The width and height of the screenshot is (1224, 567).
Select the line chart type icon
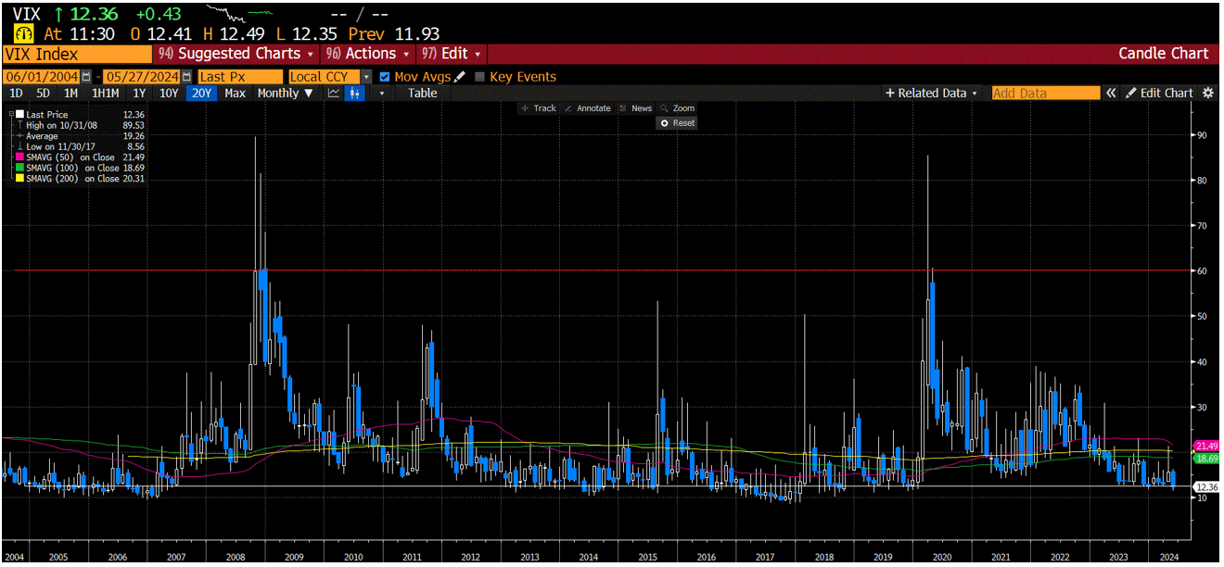pos(333,93)
